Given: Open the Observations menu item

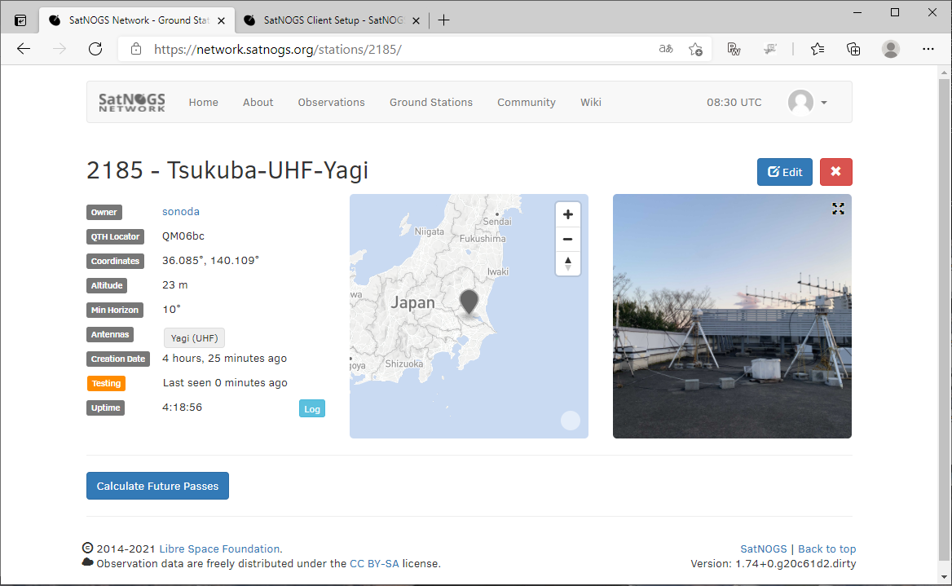Looking at the screenshot, I should click(331, 102).
